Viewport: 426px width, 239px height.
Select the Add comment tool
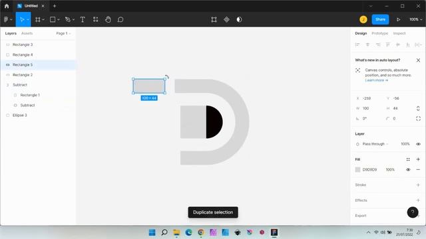[x=120, y=19]
